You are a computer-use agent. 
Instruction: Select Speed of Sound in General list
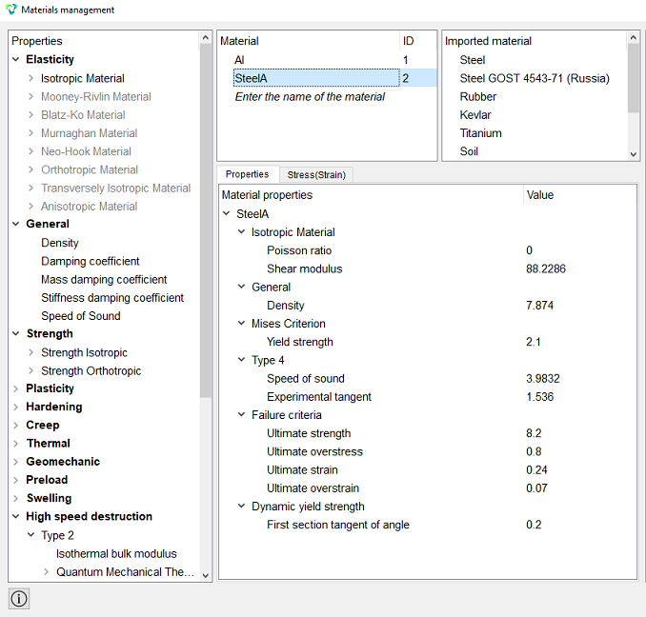pyautogui.click(x=81, y=316)
